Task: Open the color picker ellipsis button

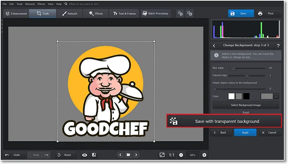Action: tap(276, 96)
